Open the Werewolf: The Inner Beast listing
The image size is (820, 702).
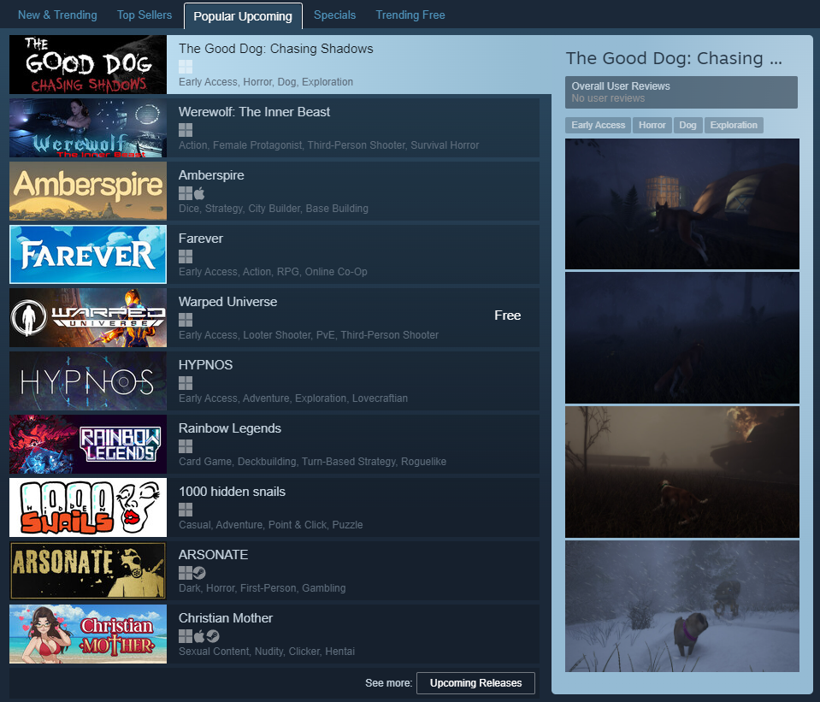274,128
